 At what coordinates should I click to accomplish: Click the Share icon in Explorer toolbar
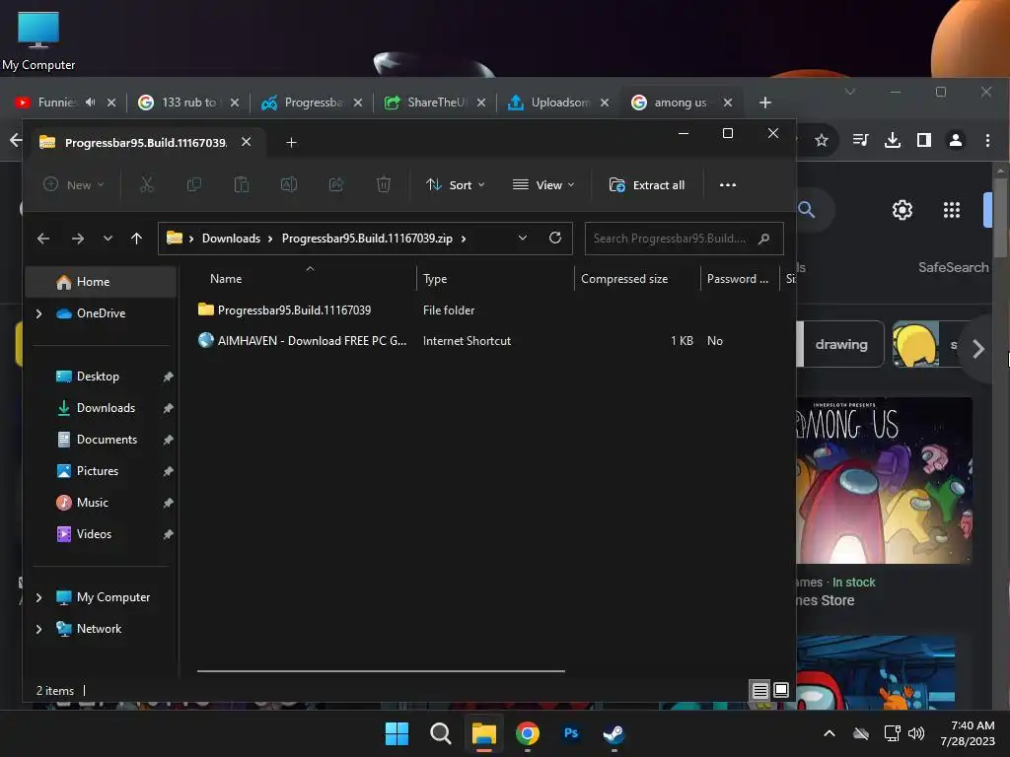click(x=336, y=184)
